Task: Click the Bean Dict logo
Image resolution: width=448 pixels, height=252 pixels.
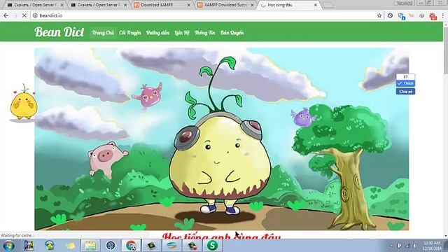Action: [59, 32]
